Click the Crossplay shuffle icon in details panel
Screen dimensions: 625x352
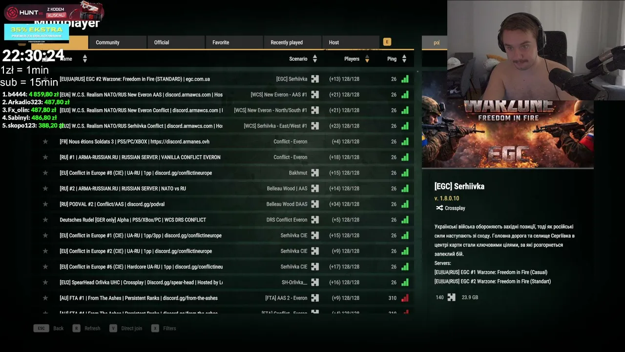[439, 208]
